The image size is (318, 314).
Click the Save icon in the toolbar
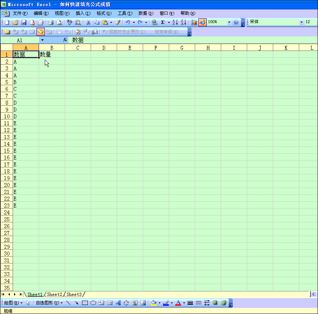point(24,22)
